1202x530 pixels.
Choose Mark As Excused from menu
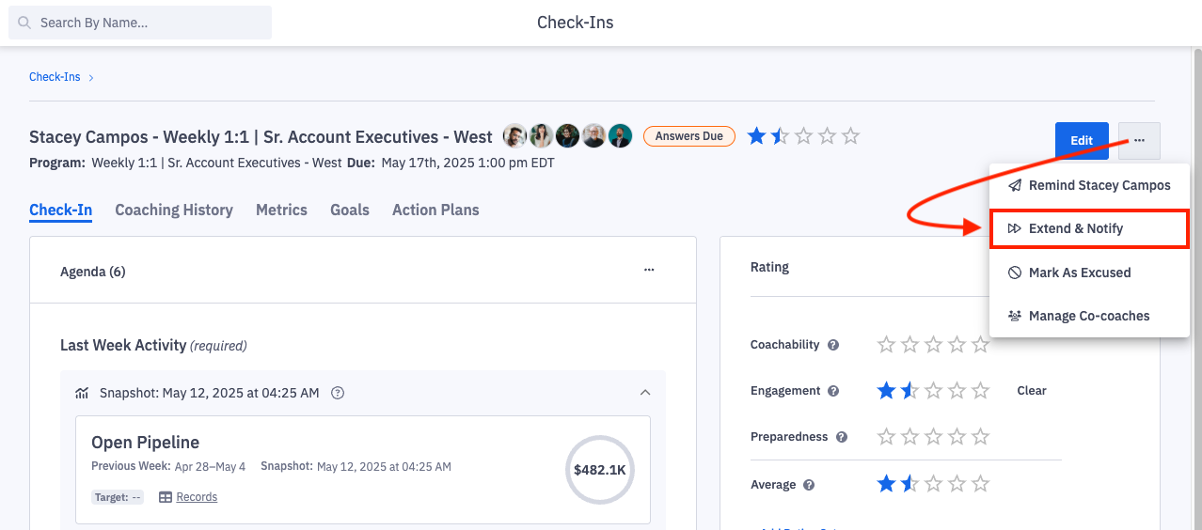tap(1080, 273)
